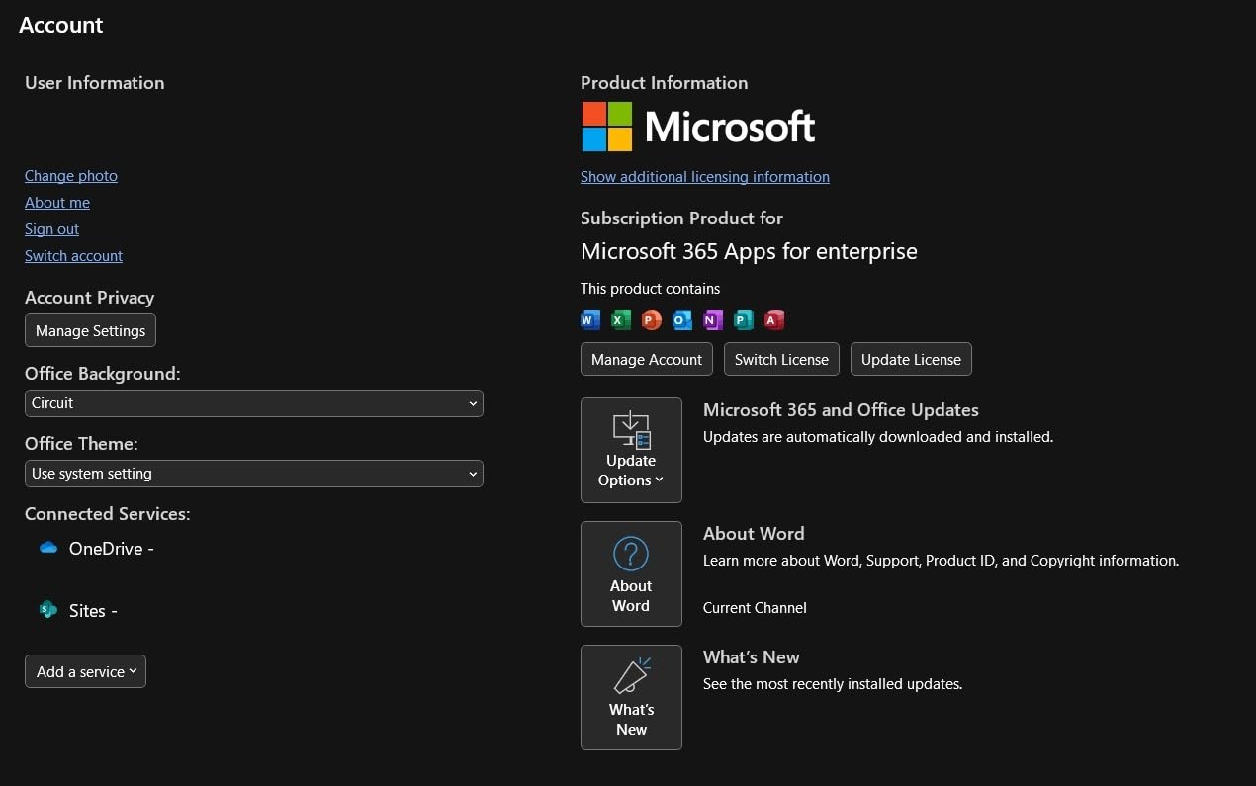
Task: Open the Office Theme dropdown
Action: tap(253, 474)
